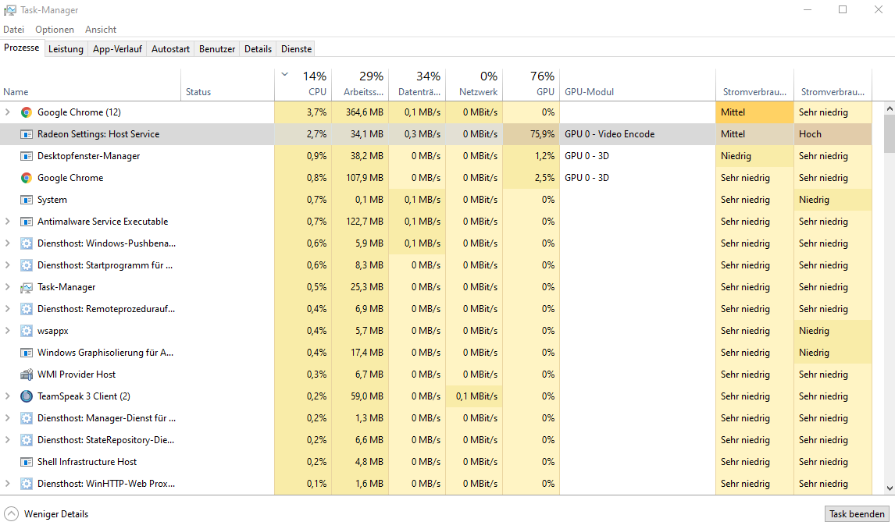
Task: Click the WMI Provider Host icon
Action: (x=27, y=375)
